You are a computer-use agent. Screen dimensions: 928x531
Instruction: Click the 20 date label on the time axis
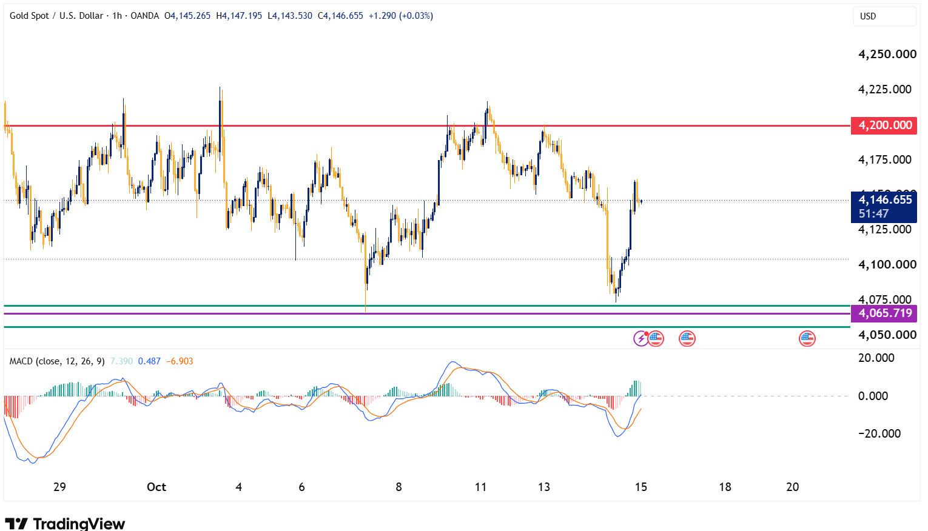[792, 487]
